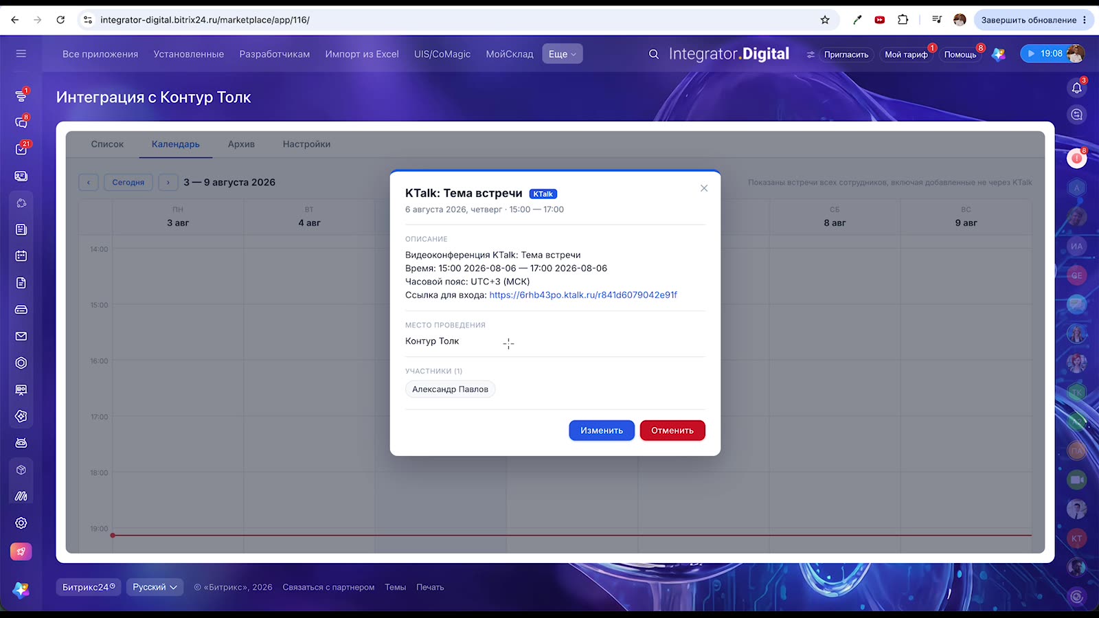1099x618 pixels.
Task: Click the red YouTube extension icon
Action: [x=880, y=20]
